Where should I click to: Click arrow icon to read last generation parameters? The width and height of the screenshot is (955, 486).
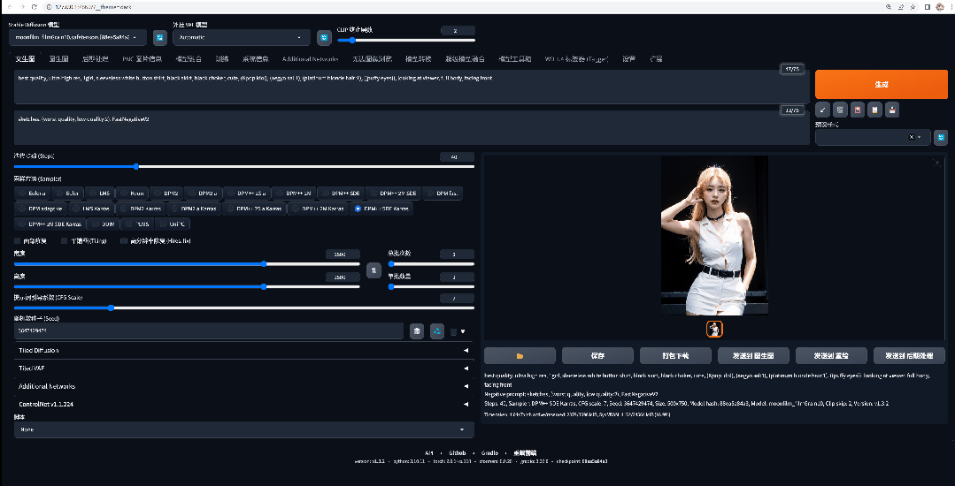[823, 110]
